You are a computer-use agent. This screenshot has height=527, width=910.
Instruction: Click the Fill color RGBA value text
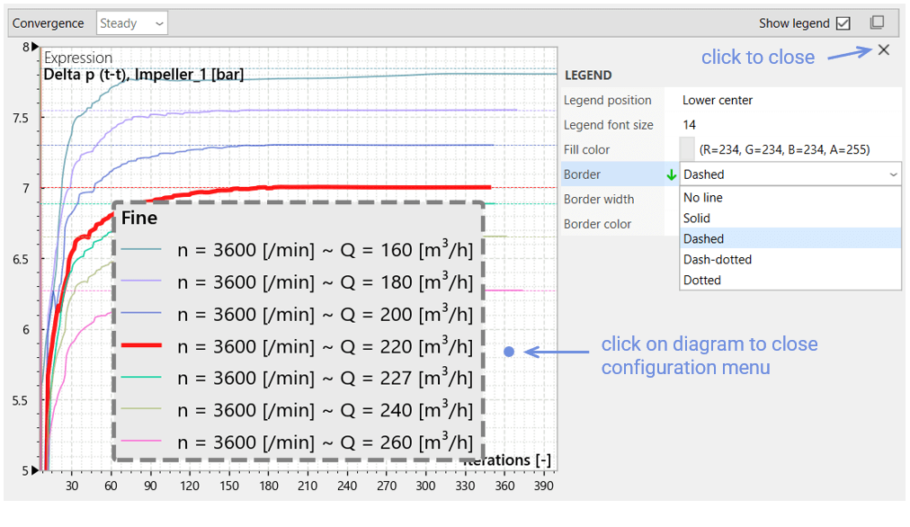pyautogui.click(x=784, y=150)
